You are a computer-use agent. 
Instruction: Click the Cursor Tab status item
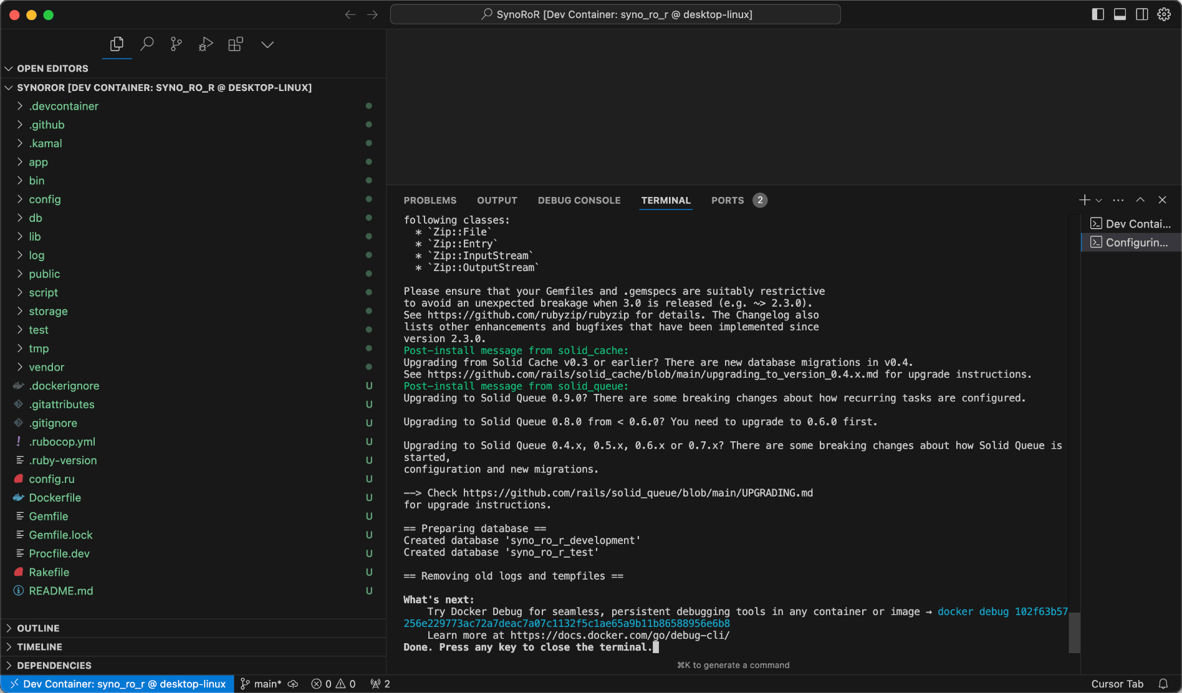pyautogui.click(x=1117, y=684)
